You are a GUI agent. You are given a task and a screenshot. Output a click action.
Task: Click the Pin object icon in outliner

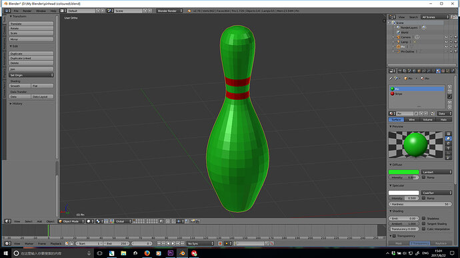[x=399, y=47]
